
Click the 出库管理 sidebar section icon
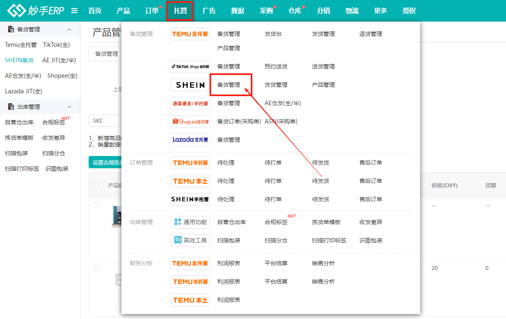tap(11, 107)
